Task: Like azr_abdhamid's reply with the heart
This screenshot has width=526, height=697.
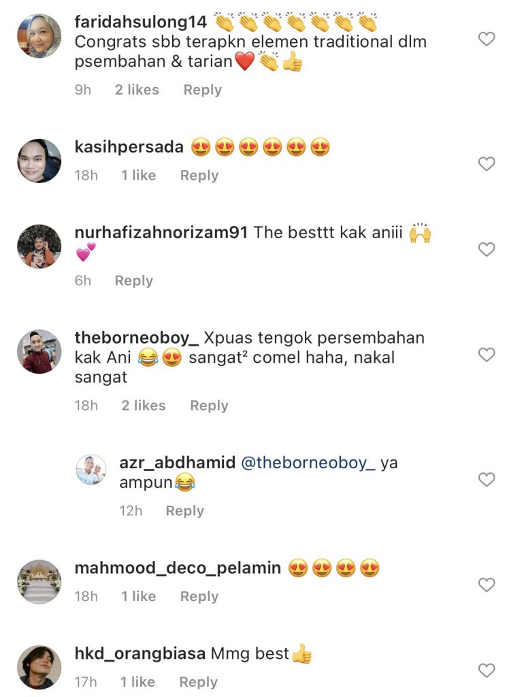Action: click(487, 480)
